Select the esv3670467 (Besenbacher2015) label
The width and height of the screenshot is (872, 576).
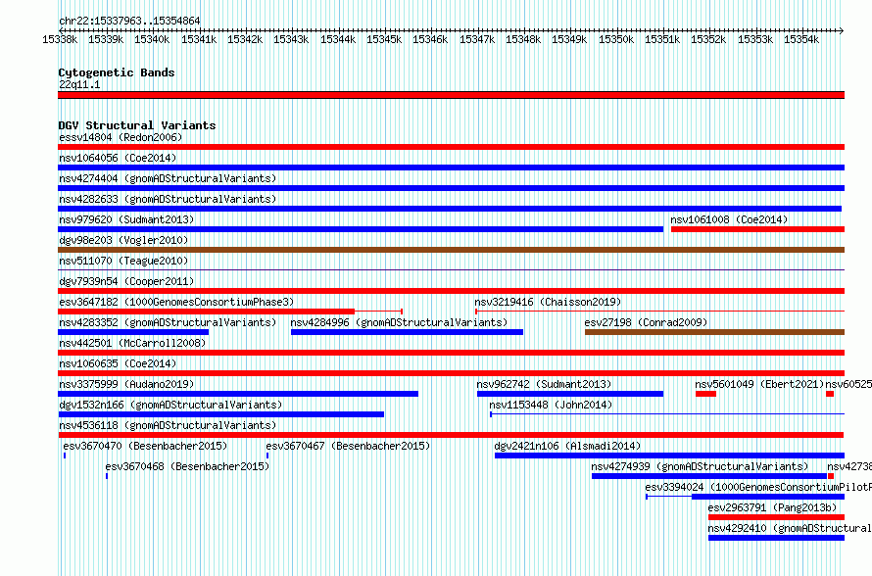point(348,446)
